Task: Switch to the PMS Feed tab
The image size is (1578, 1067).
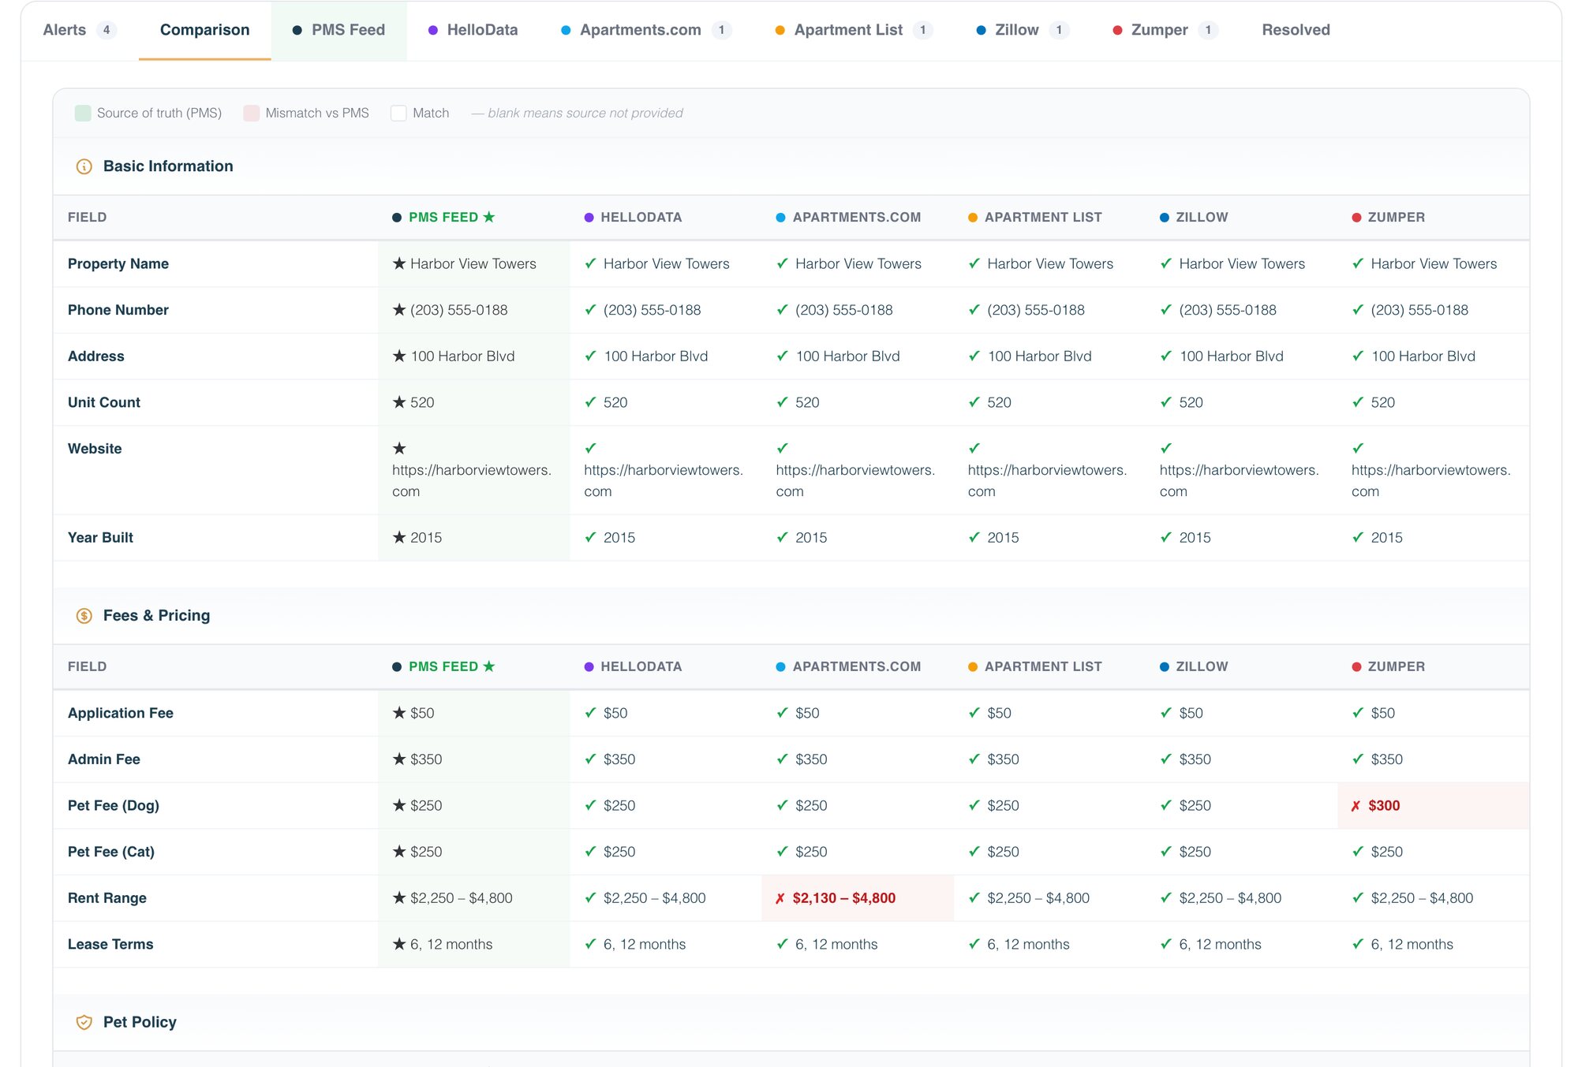Action: (x=338, y=30)
